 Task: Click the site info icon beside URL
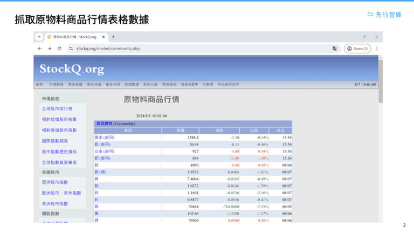click(x=71, y=49)
